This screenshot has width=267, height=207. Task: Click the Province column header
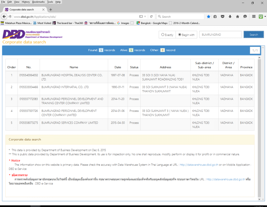[246, 67]
